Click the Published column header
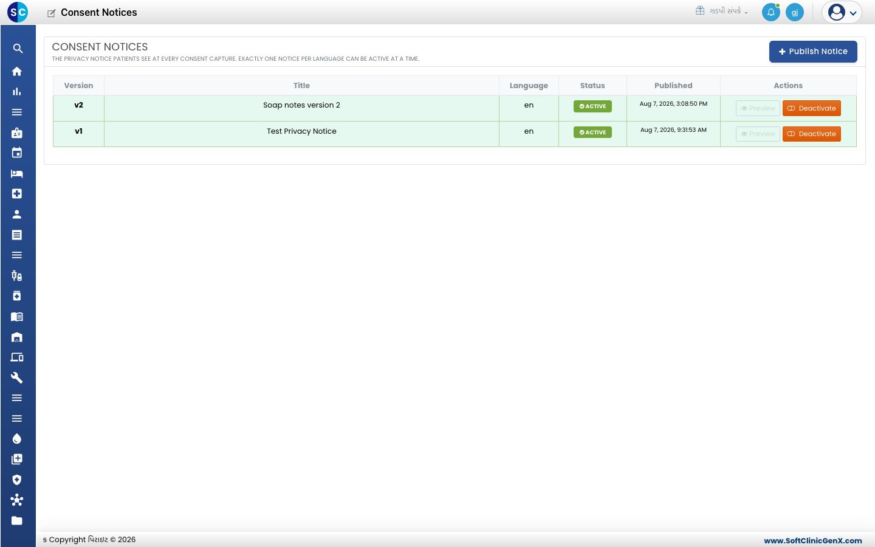 click(x=673, y=86)
